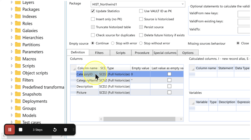Switch to the Filters tab

(99, 53)
